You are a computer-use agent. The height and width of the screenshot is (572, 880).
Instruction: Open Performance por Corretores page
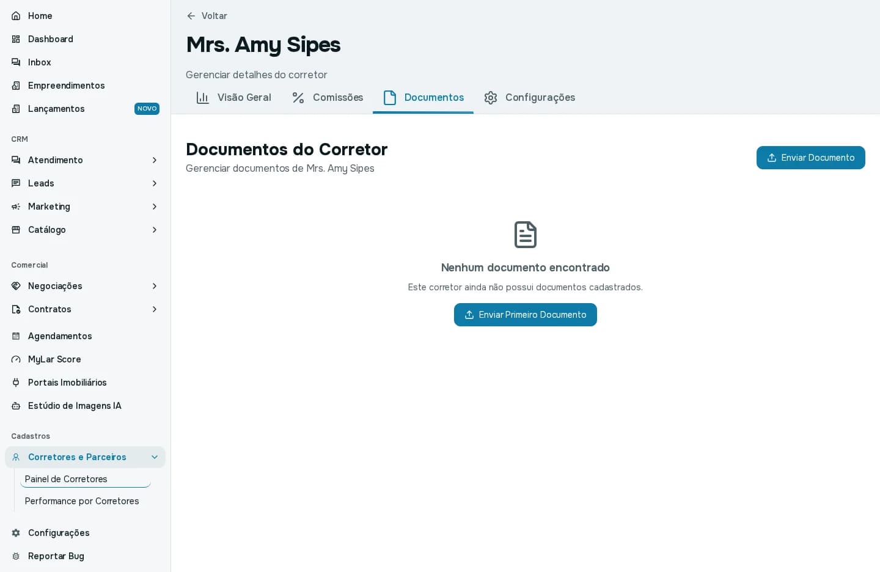pyautogui.click(x=86, y=501)
